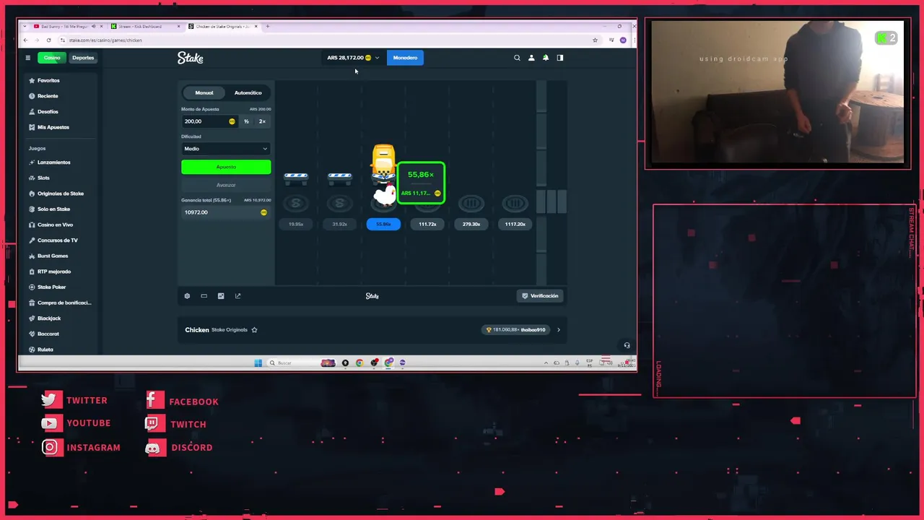Expand the leaderboard chevron next to thaibao910
The height and width of the screenshot is (520, 924).
click(x=558, y=330)
